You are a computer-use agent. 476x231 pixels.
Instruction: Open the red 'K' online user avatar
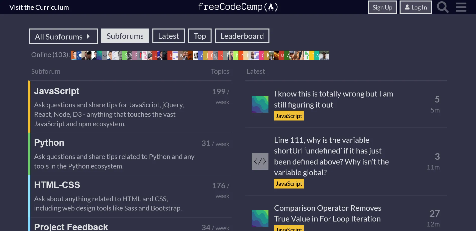coord(221,55)
